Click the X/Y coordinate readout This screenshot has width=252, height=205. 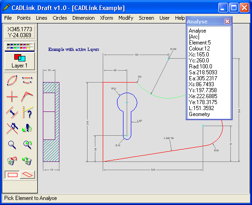click(x=20, y=32)
